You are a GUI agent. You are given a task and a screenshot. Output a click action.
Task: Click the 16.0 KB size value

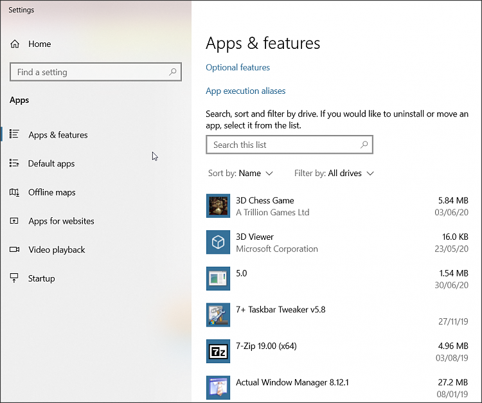tap(455, 237)
